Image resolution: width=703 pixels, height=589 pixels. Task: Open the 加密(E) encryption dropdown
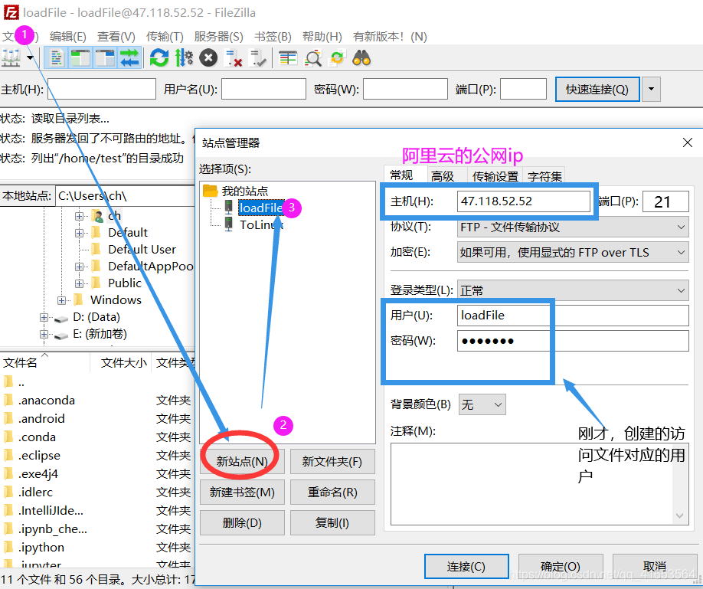click(573, 252)
